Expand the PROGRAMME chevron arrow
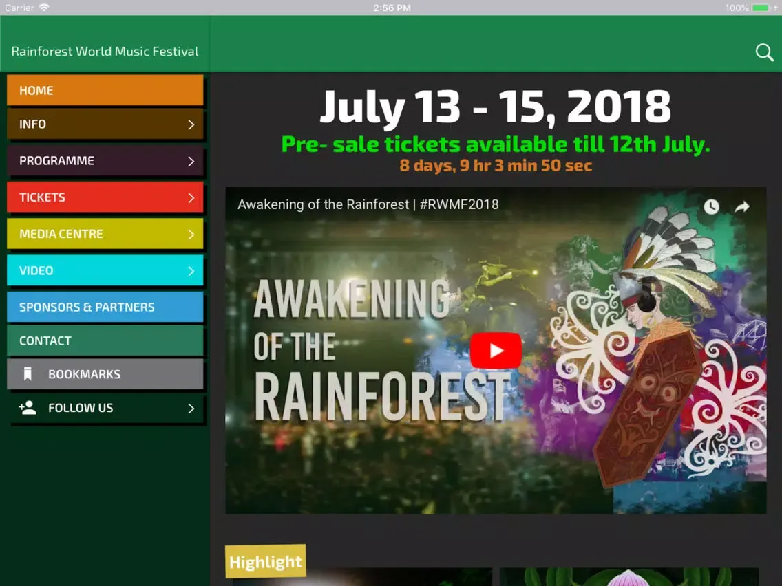 click(x=191, y=161)
